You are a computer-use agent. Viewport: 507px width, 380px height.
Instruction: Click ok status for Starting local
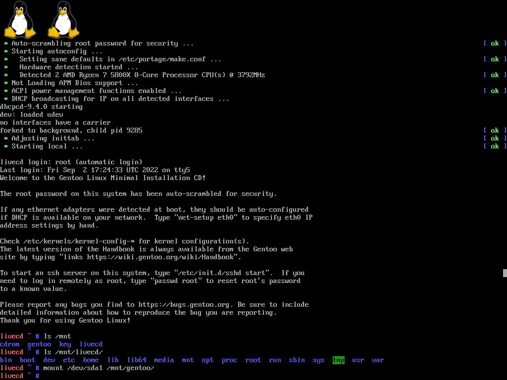495,146
